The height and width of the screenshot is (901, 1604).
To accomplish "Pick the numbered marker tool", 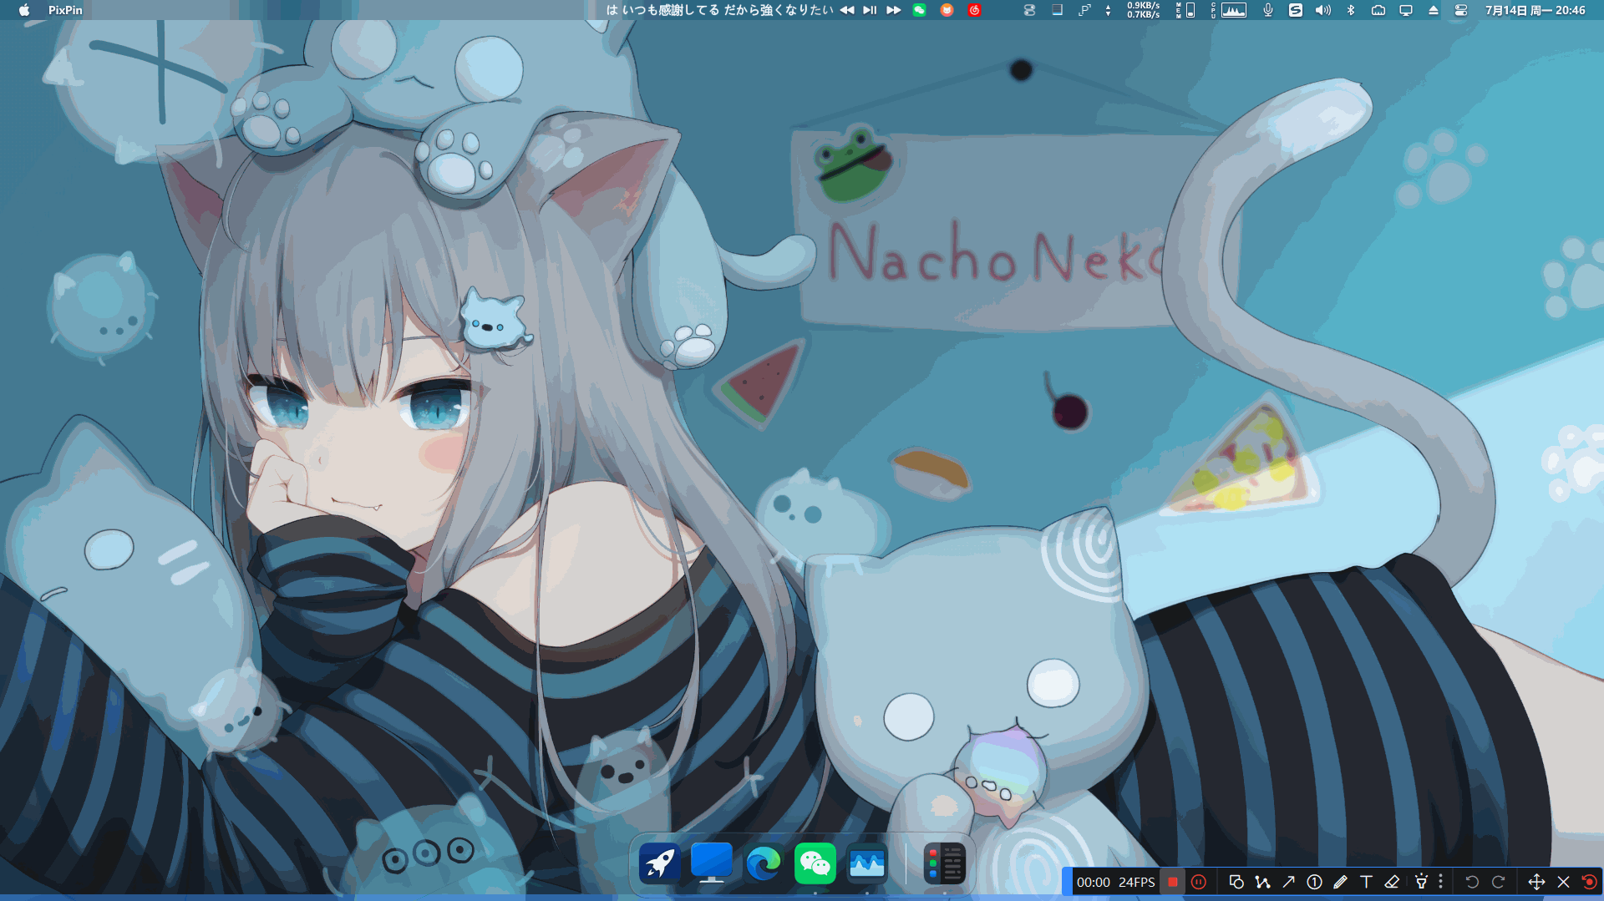I will coord(1314,882).
